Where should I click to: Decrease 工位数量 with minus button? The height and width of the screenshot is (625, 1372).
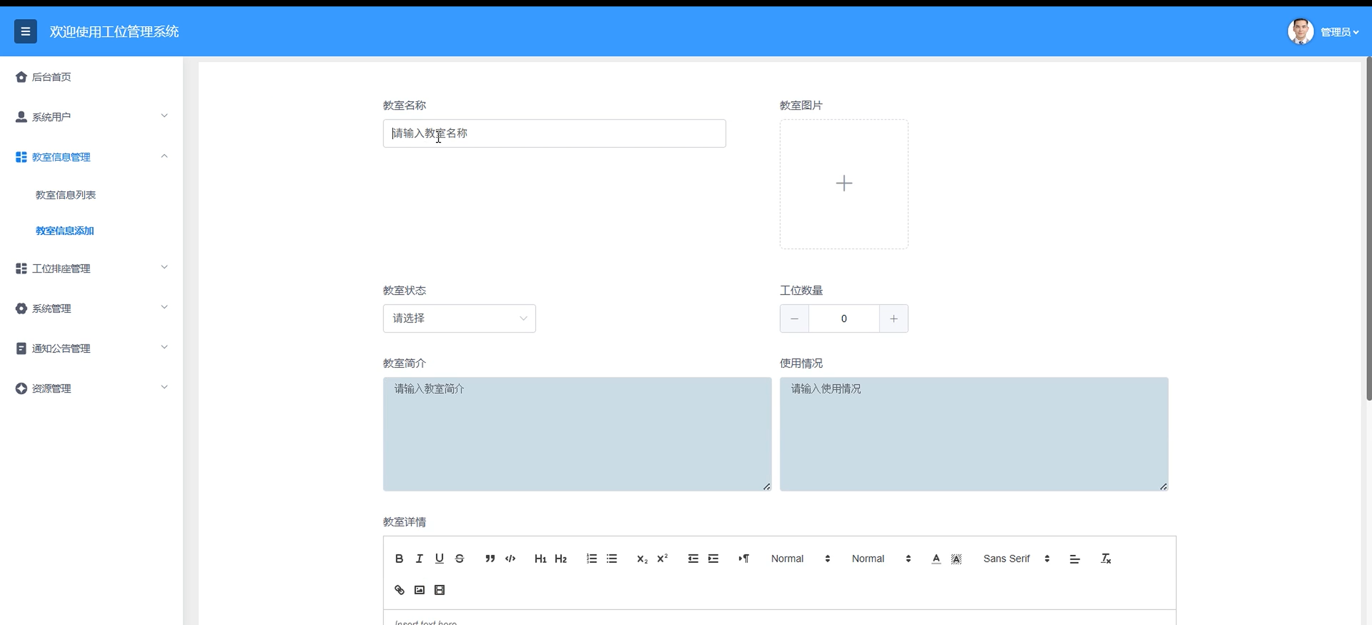pyautogui.click(x=794, y=319)
